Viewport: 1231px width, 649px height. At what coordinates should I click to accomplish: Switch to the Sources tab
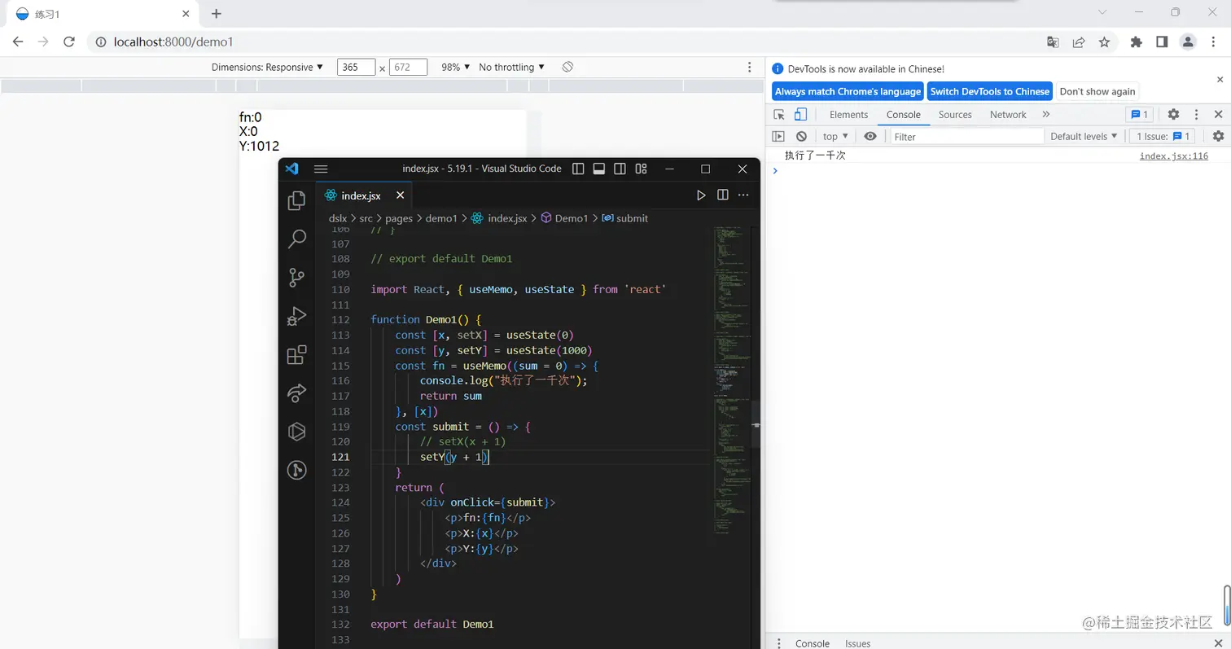(955, 115)
